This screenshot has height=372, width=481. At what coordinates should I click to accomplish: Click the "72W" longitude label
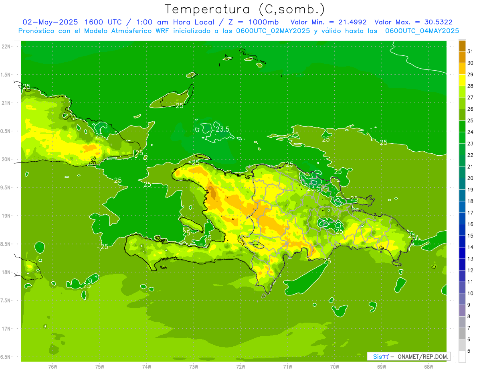[240, 367]
